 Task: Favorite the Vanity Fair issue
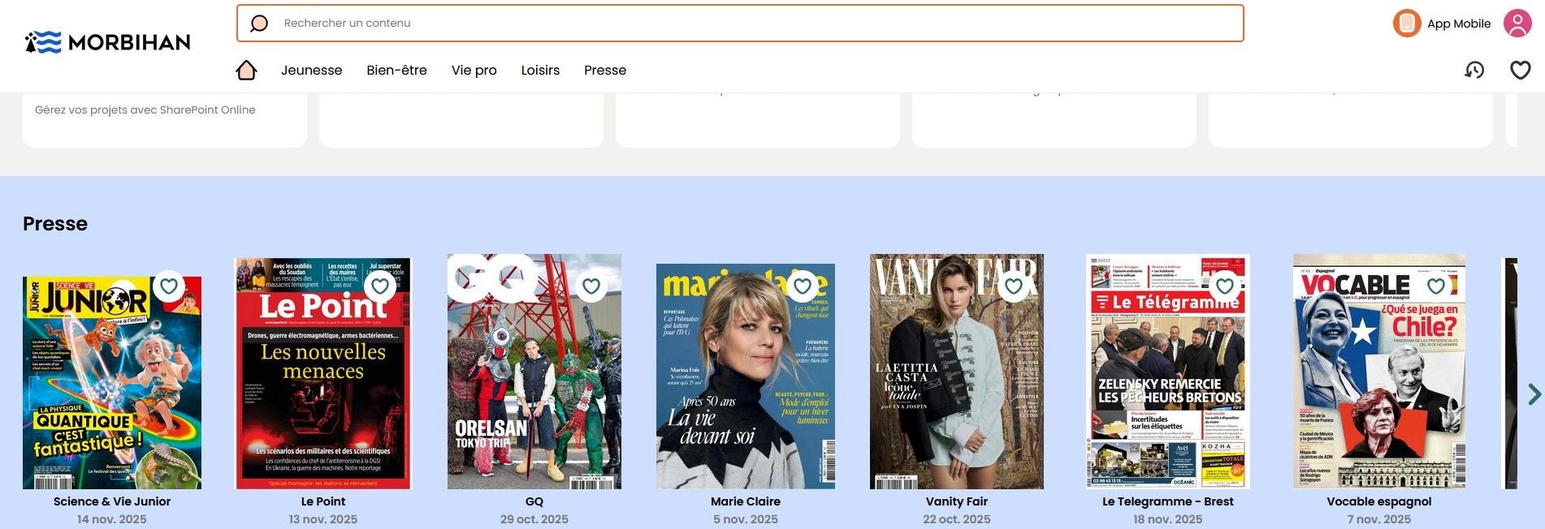point(1014,286)
